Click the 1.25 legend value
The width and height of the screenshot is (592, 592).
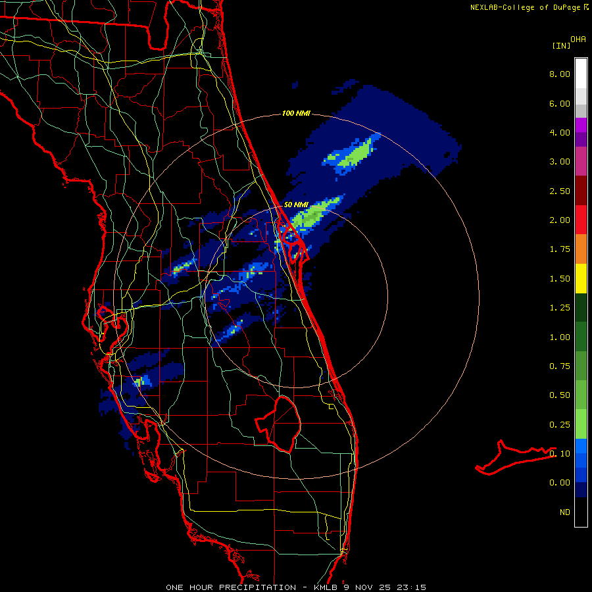coord(560,308)
